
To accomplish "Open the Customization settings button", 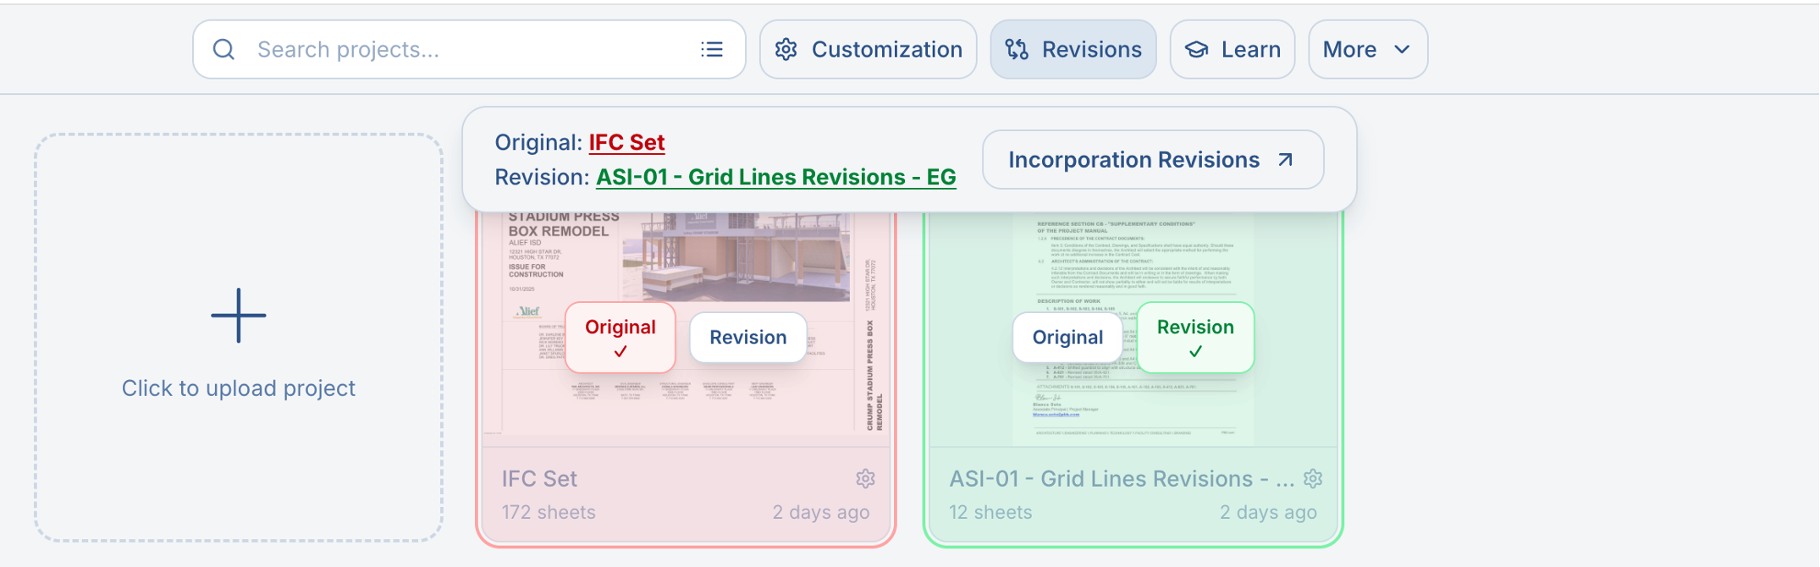I will click(x=869, y=50).
